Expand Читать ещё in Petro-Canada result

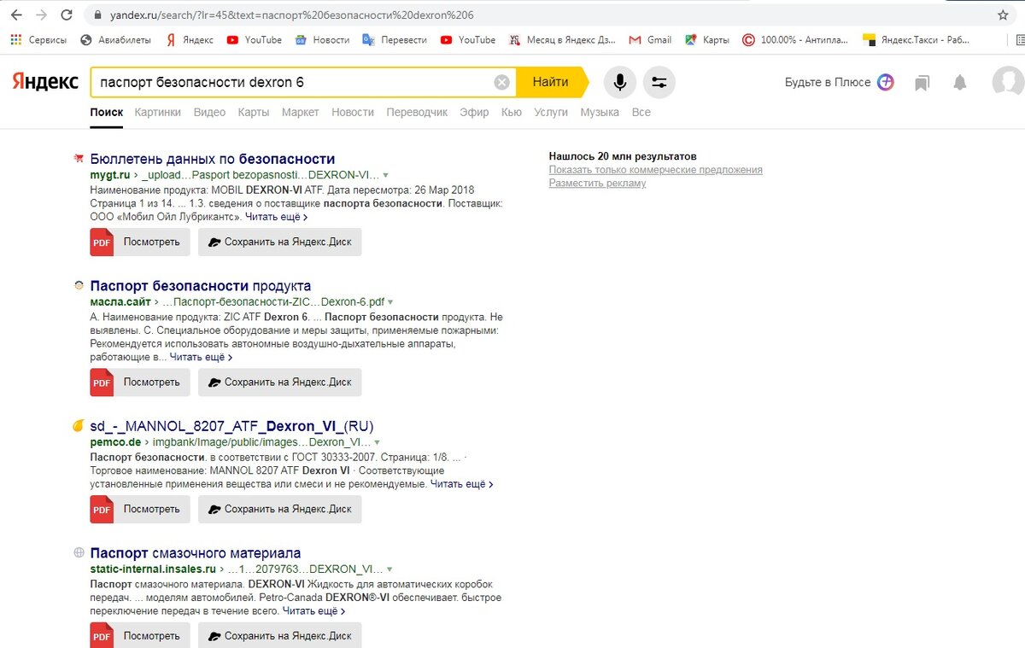pyautogui.click(x=313, y=611)
